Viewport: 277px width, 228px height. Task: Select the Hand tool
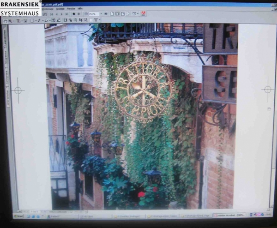[x=6, y=21]
